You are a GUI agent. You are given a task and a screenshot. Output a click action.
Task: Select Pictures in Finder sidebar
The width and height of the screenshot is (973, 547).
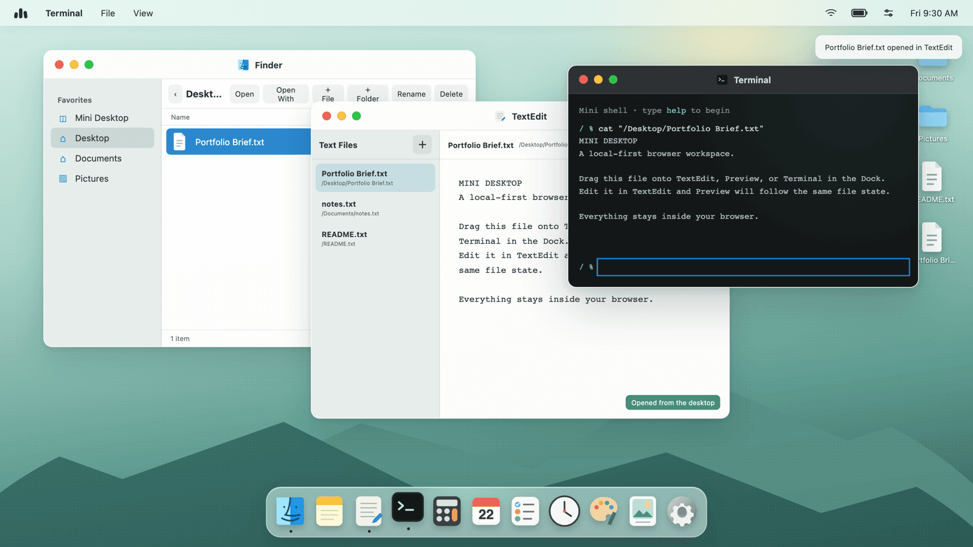tap(102, 179)
